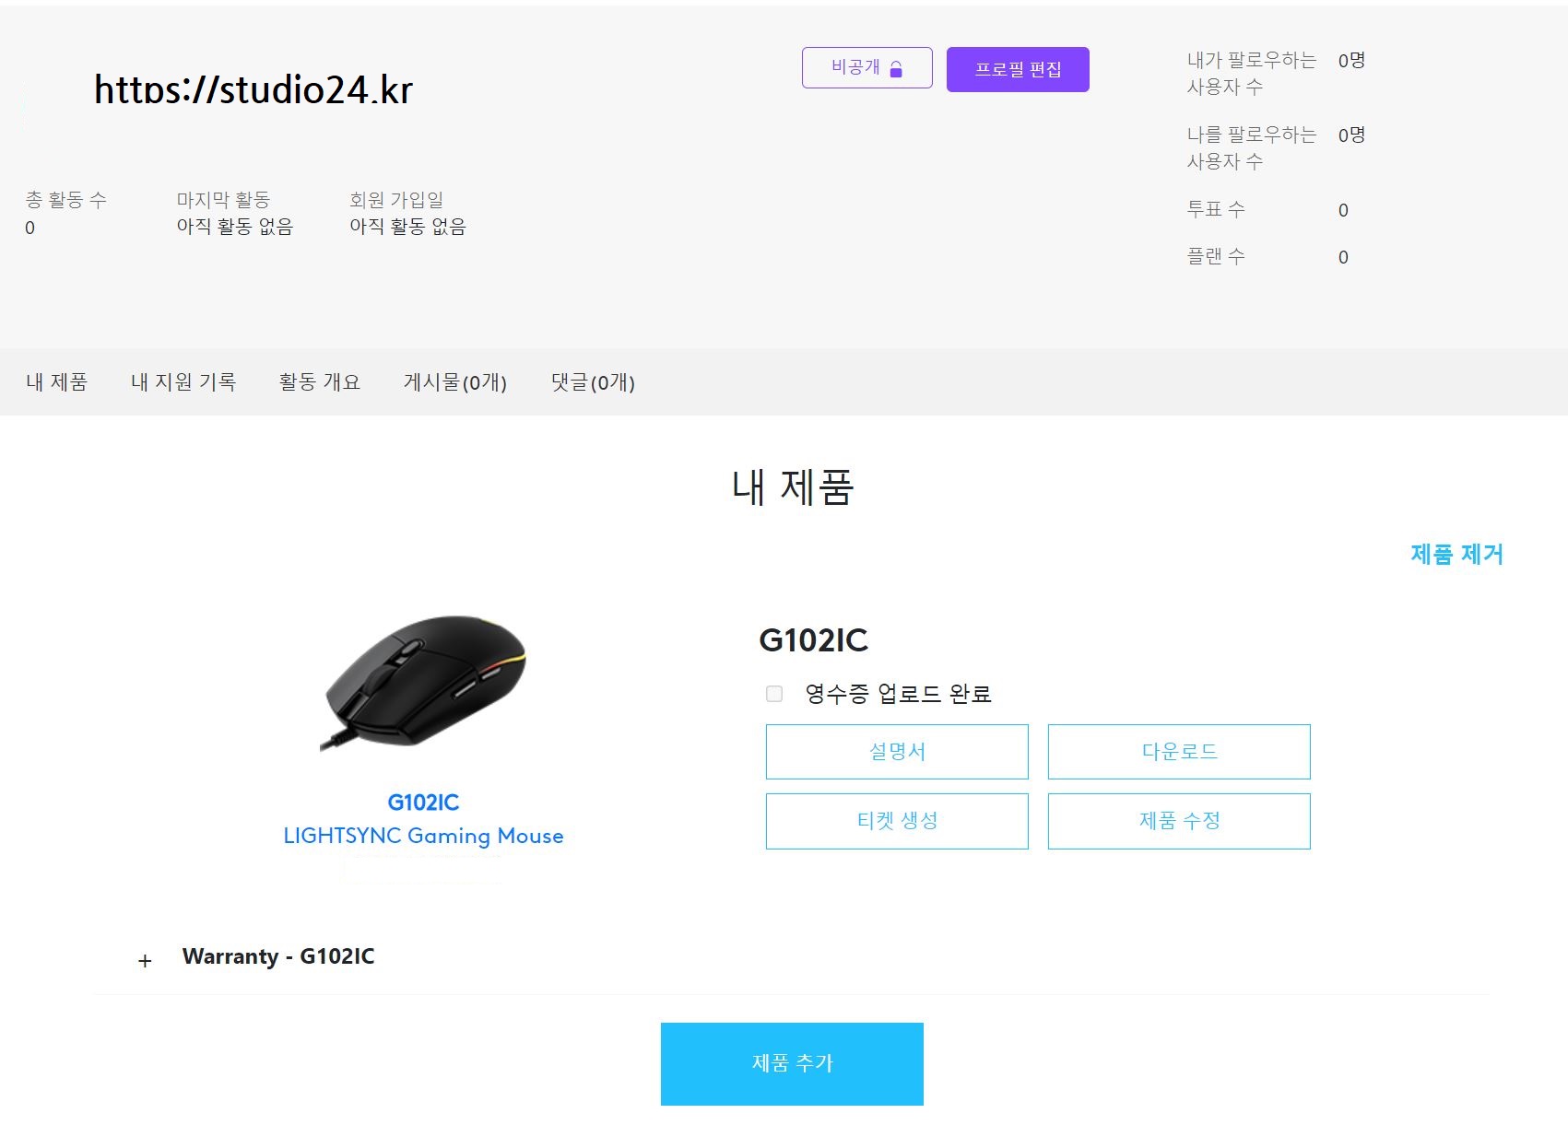Click the 내가 팔로우하는 사용자 수 label

point(1252,74)
